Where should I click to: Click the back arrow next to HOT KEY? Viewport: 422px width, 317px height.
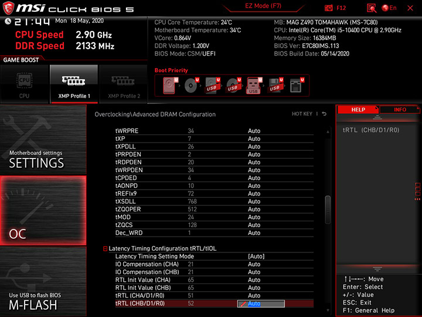pos(324,114)
